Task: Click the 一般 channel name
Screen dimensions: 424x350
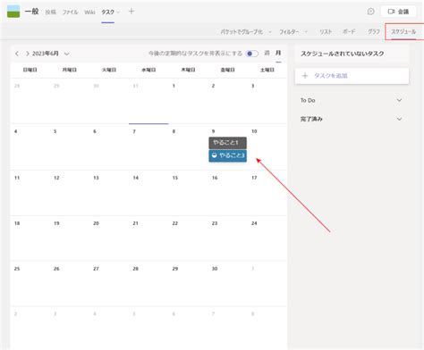Action: [32, 12]
